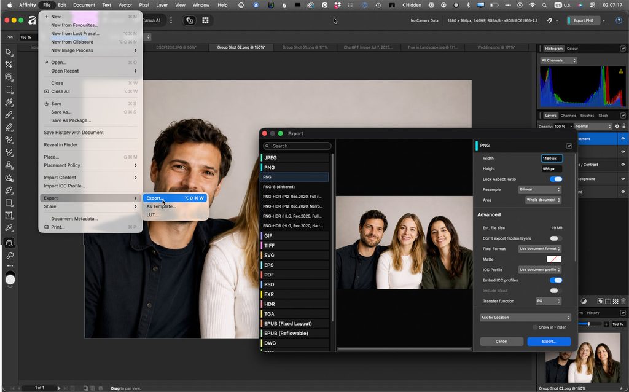Choose LUT from Export submenu
The image size is (629, 392).
coord(152,214)
